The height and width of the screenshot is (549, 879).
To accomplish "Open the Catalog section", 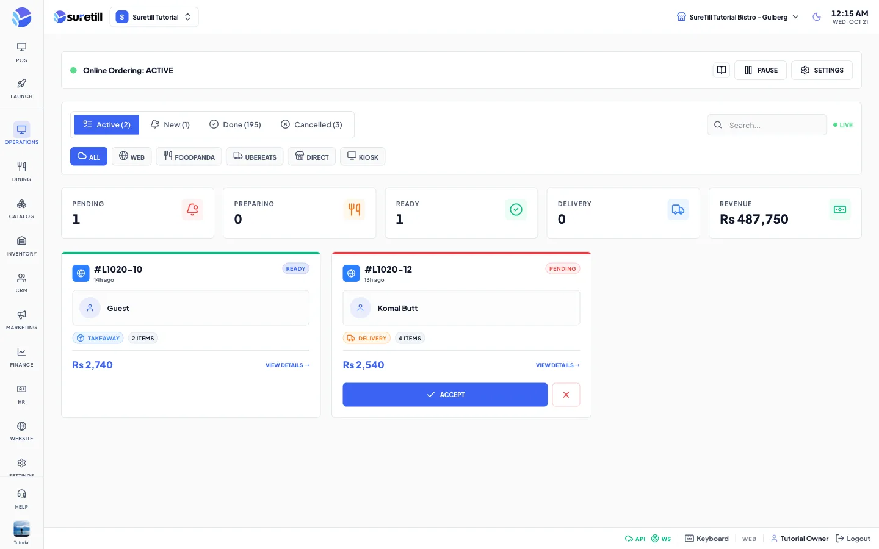I will (x=21, y=209).
